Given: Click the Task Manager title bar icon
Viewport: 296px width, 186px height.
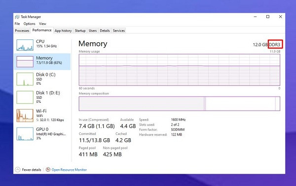Looking at the screenshot, I should (17, 17).
